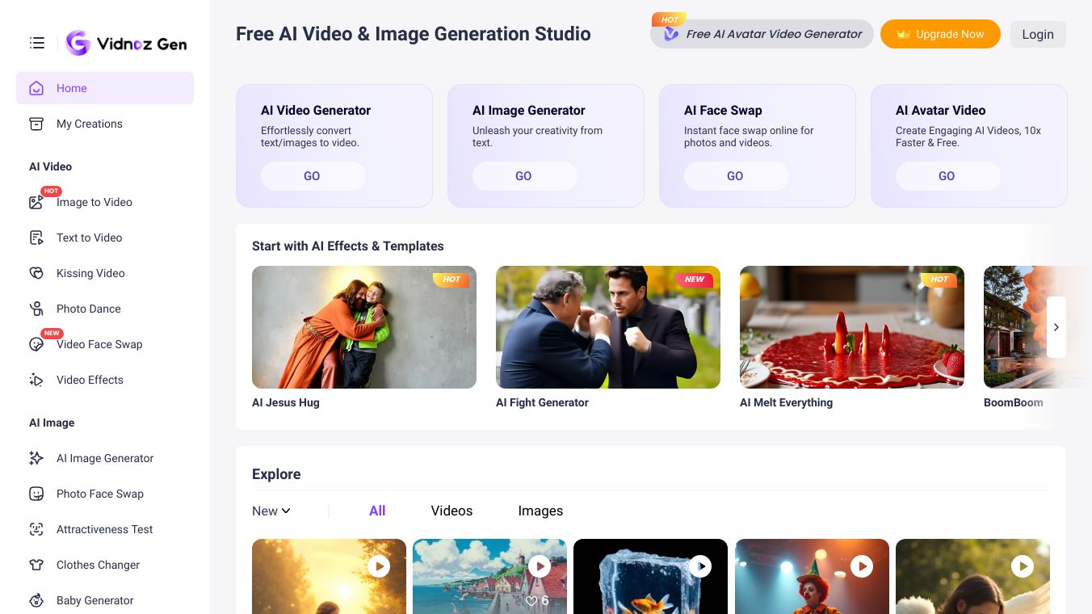1092x614 pixels.
Task: Open Photo Face Swap in the sidebar
Action: tap(105, 494)
